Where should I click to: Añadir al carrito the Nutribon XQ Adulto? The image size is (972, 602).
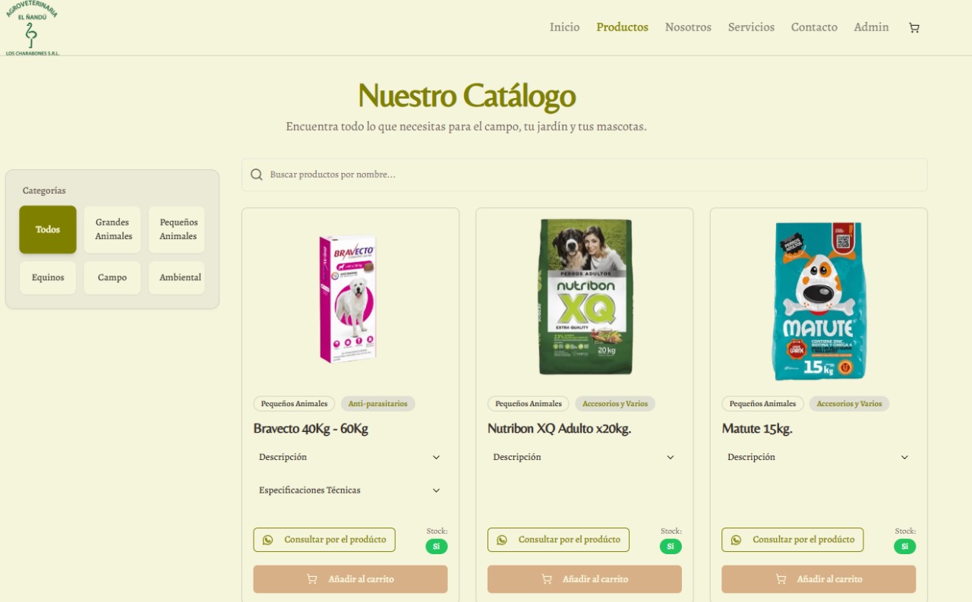[584, 578]
